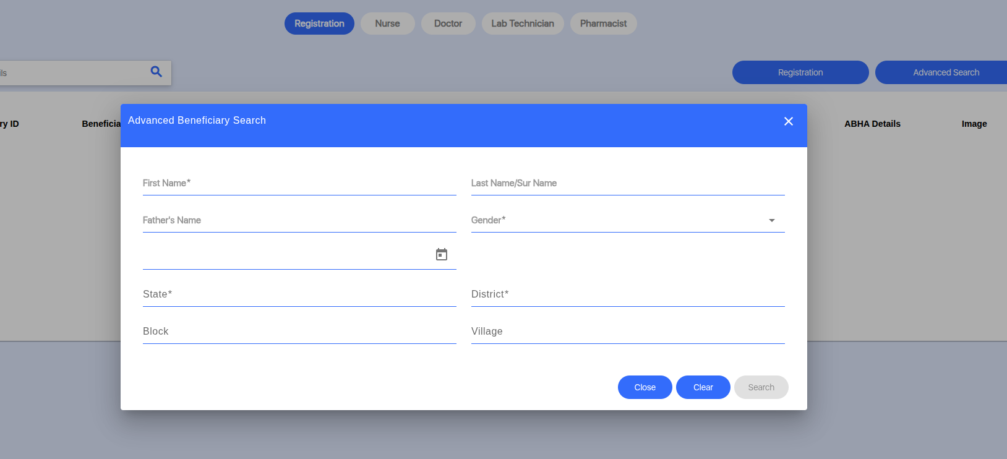This screenshot has width=1007, height=459.
Task: Click the First Name input field
Action: tap(299, 184)
